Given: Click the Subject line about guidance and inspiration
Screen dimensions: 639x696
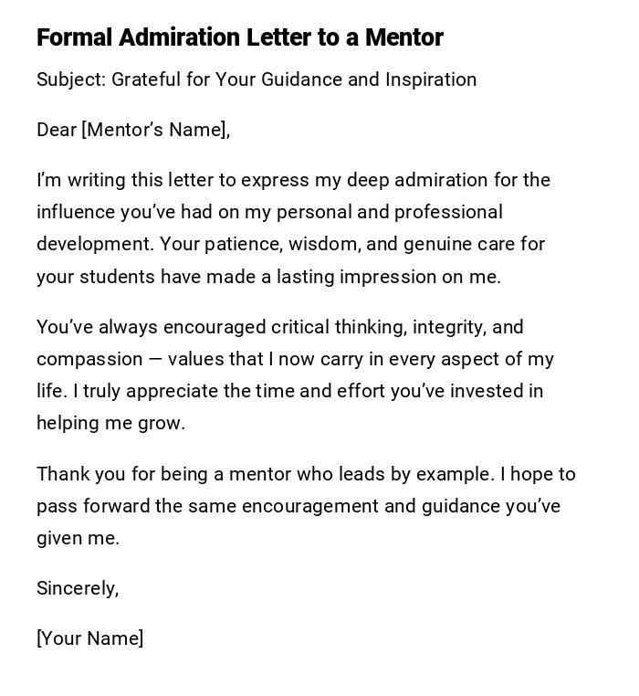Looking at the screenshot, I should click(x=257, y=79).
